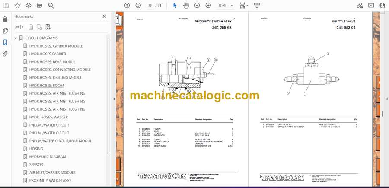Click part number 344 053 04 heading
Viewport: 389px width, 188px height.
coord(346,28)
